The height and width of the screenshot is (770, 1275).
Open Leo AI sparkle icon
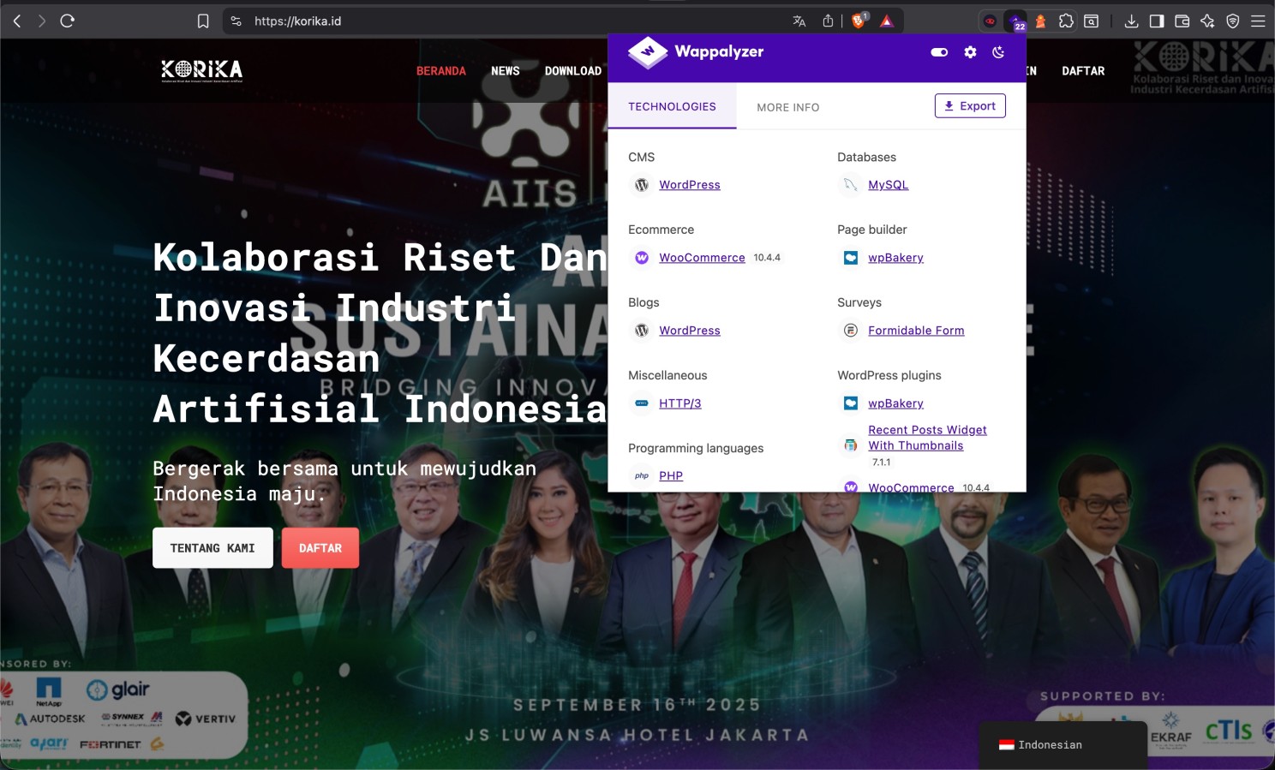(x=1207, y=21)
